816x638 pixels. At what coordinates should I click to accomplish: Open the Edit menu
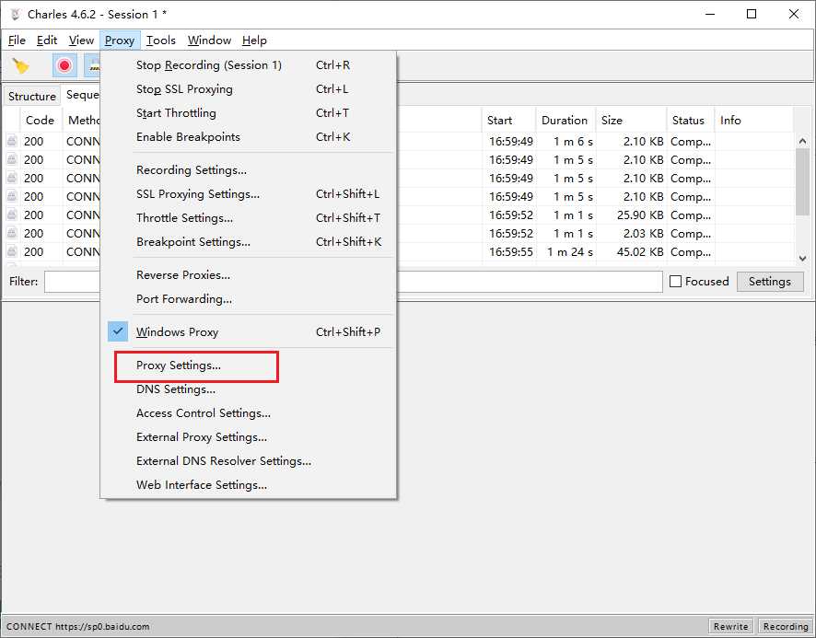tap(47, 41)
